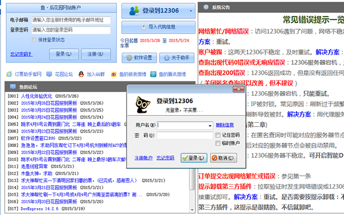Click 解决方案 link near 重试。是否需要
Viewport: 344px width, 215px height.
246,197
